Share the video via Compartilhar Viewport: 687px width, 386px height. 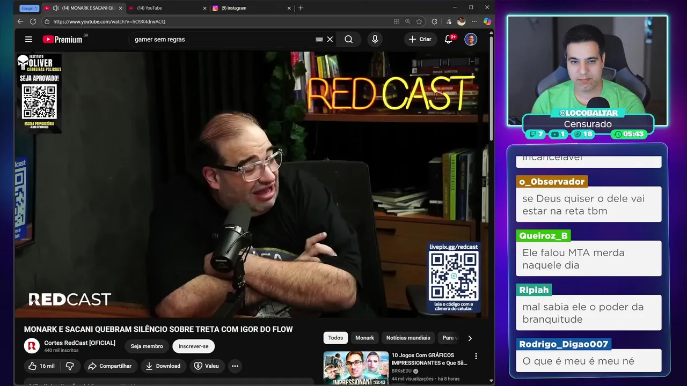point(109,366)
